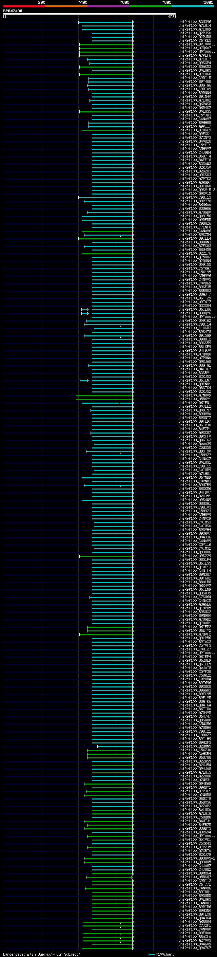This screenshot has height=957, width=217.
Task: Select the UniRef100_A5B6Y1 label
Action: [195, 399]
